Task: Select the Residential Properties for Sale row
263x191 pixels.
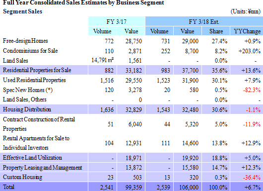Action: [x=131, y=70]
